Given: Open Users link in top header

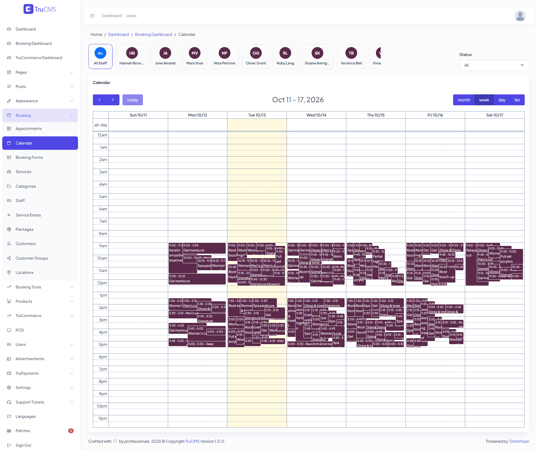Looking at the screenshot, I should (x=131, y=16).
